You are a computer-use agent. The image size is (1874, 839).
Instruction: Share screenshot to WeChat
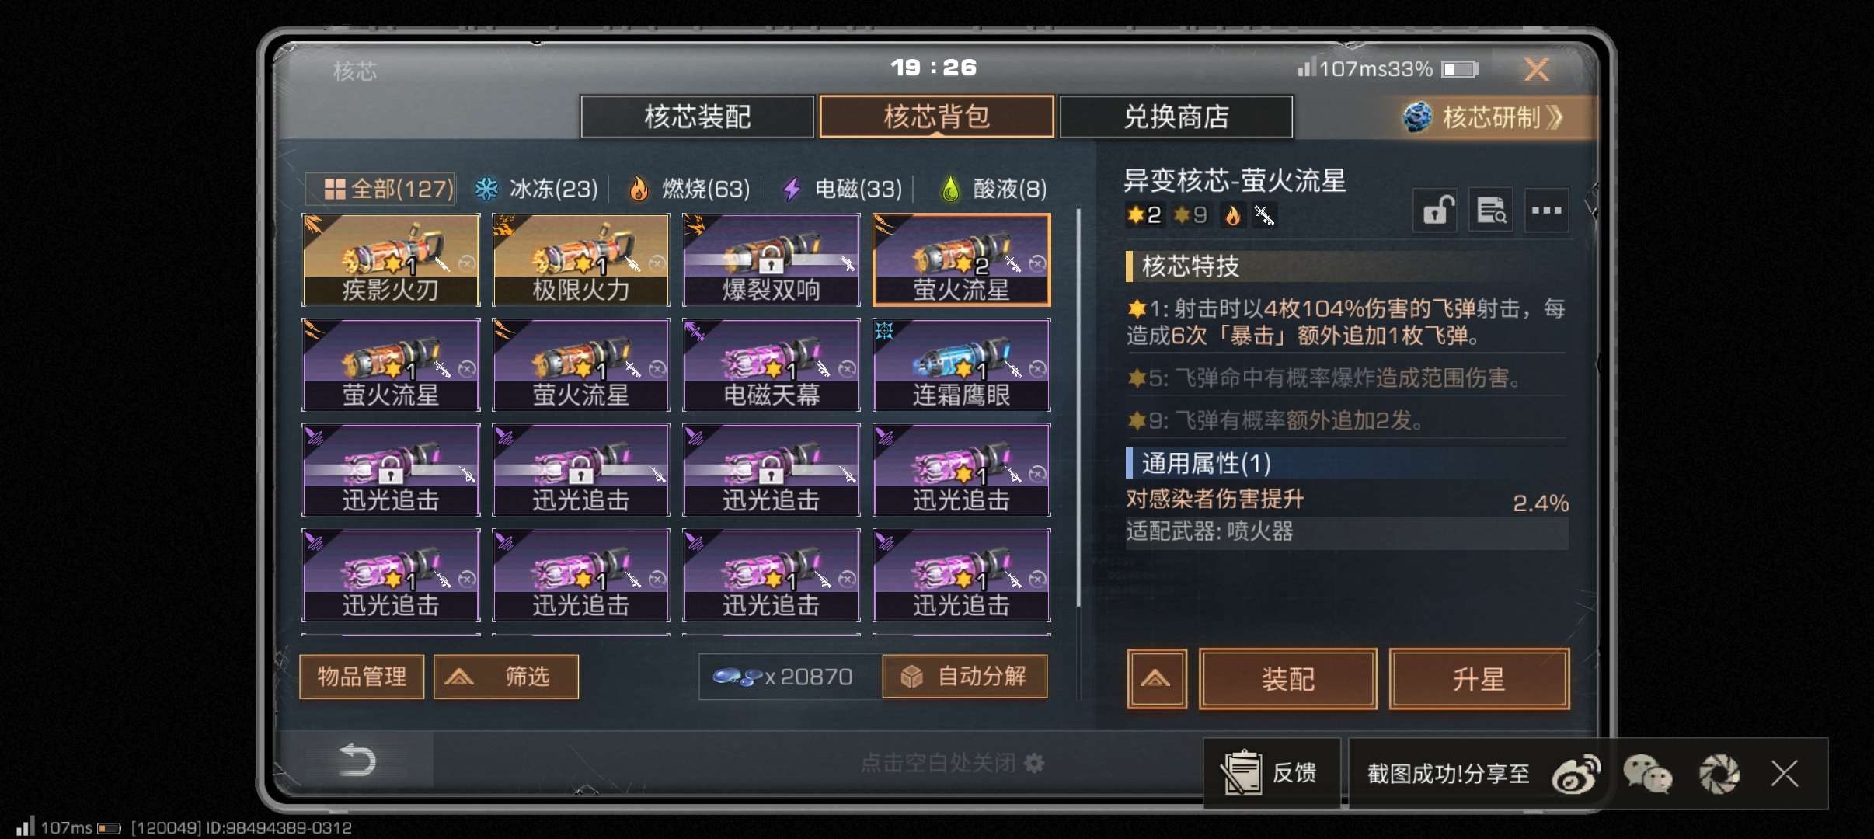[x=1647, y=774]
